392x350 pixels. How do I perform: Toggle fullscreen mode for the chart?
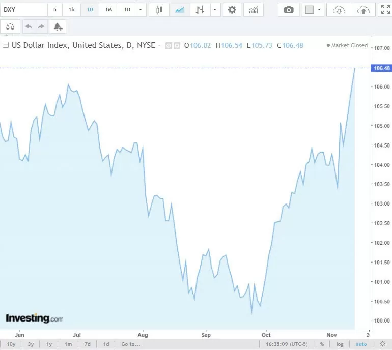[x=385, y=10]
